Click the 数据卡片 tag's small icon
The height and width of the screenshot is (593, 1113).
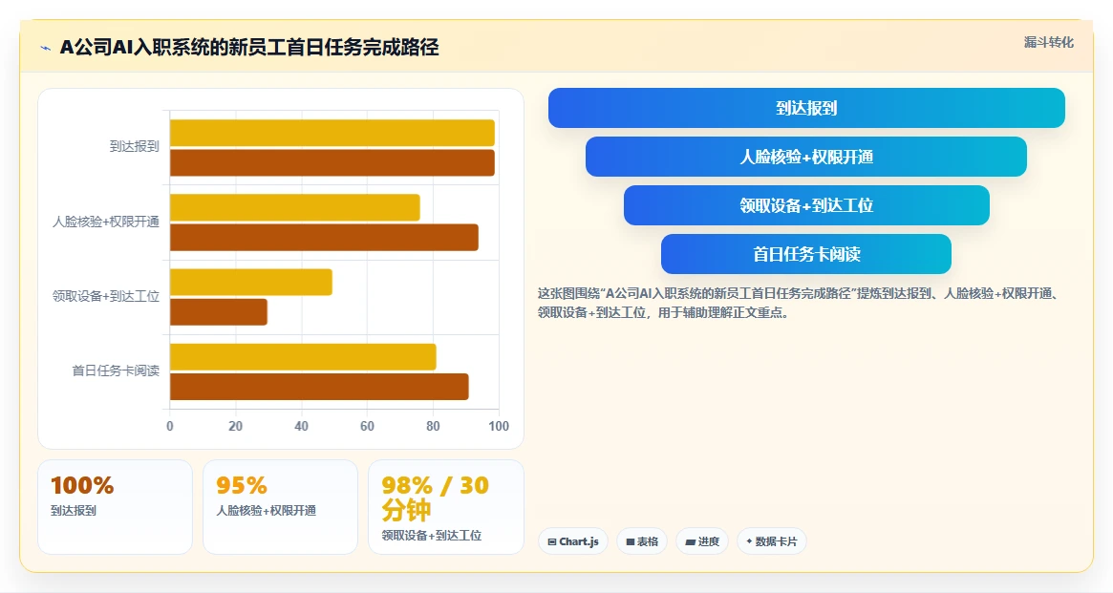click(749, 541)
